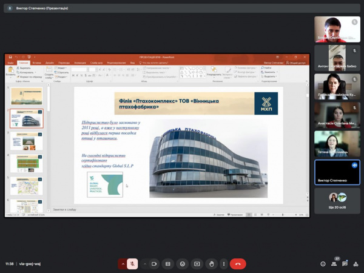
Task: Toggle underline Ч formatting
Action: [x=81, y=75]
